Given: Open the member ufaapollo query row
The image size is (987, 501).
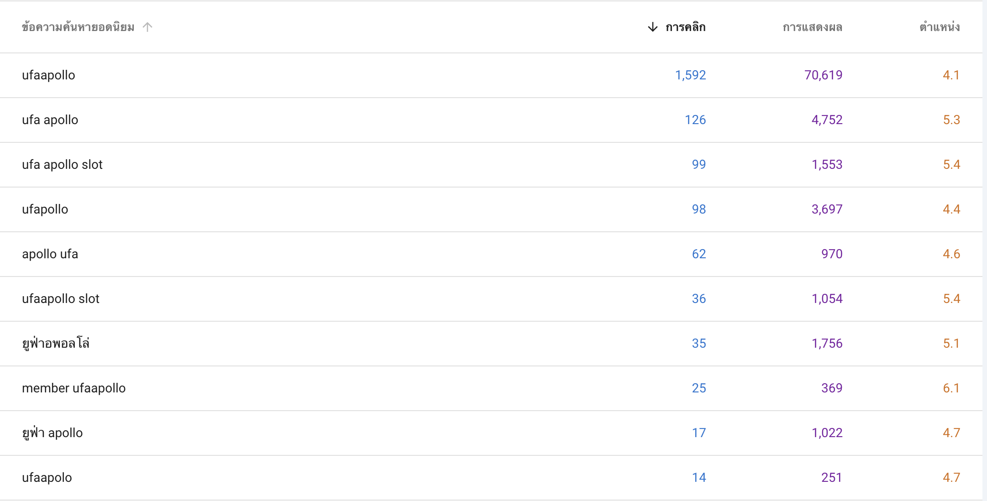Looking at the screenshot, I should [491, 388].
